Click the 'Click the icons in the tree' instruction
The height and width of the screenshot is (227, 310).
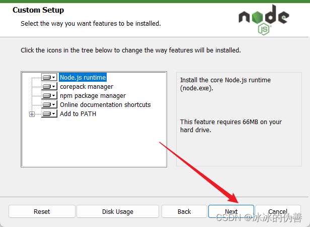131,50
